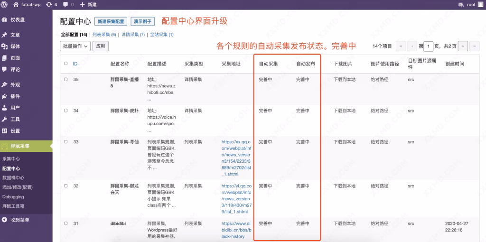
Task: Open the 媒体 media sidebar item
Action: pyautogui.click(x=15, y=47)
